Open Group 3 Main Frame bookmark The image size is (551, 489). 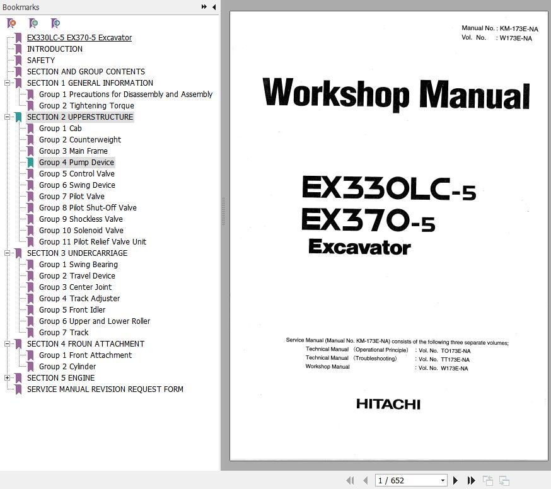73,151
